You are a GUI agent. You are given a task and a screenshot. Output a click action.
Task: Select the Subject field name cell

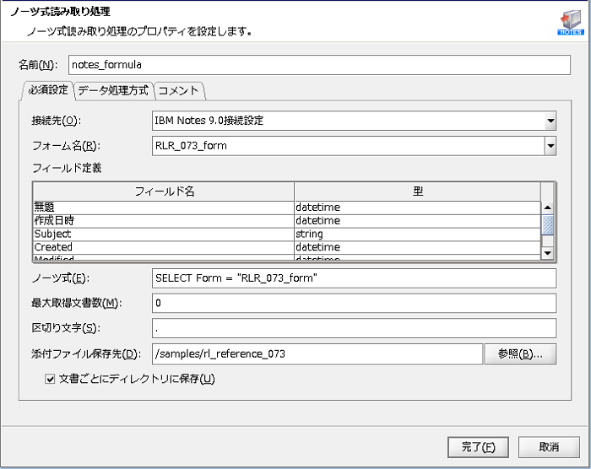pos(164,234)
